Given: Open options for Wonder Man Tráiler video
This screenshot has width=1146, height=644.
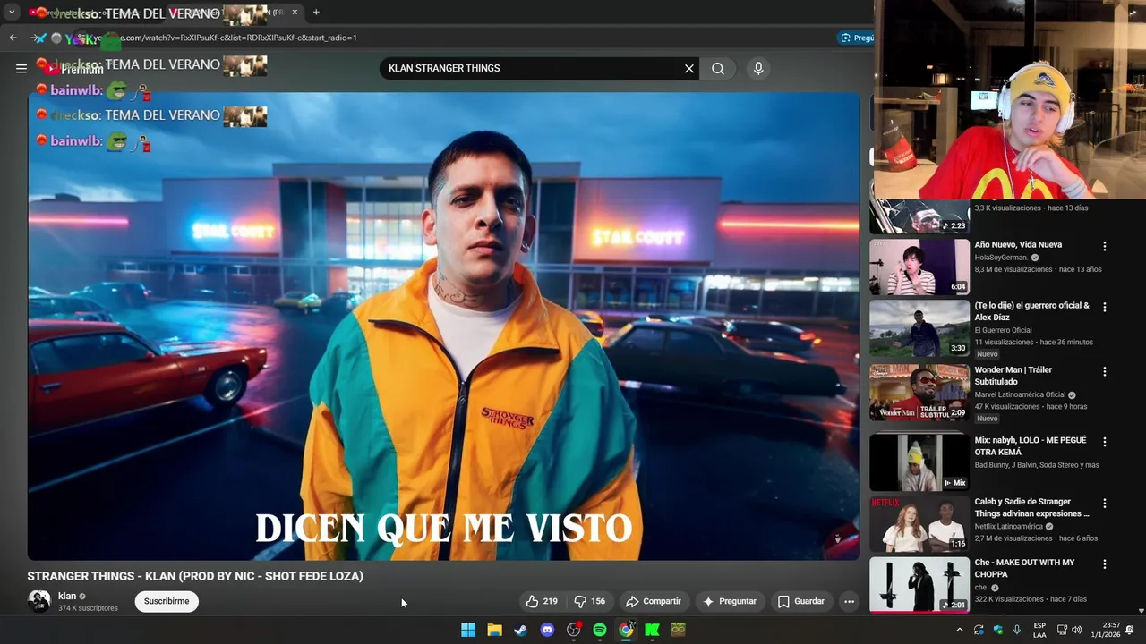Looking at the screenshot, I should click(1104, 371).
